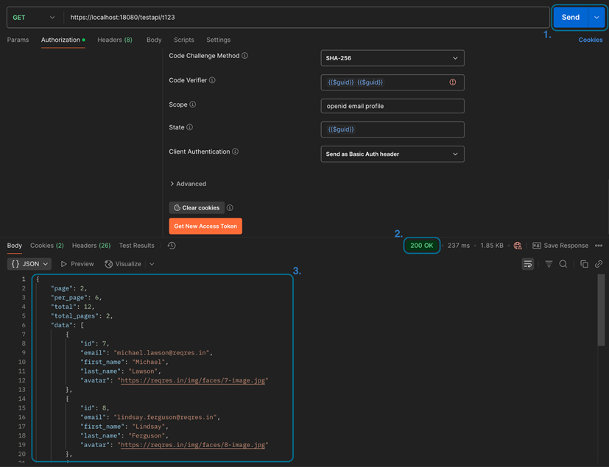Click the Code Verifier warning icon
This screenshot has width=609, height=467.
(452, 82)
